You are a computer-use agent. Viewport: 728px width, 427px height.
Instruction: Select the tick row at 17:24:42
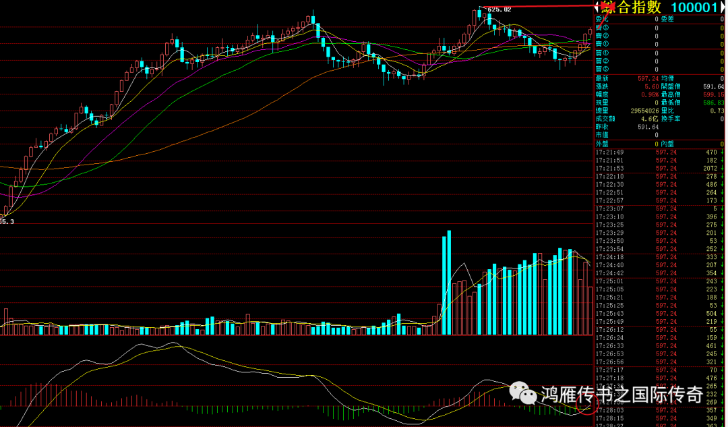[x=660, y=273]
